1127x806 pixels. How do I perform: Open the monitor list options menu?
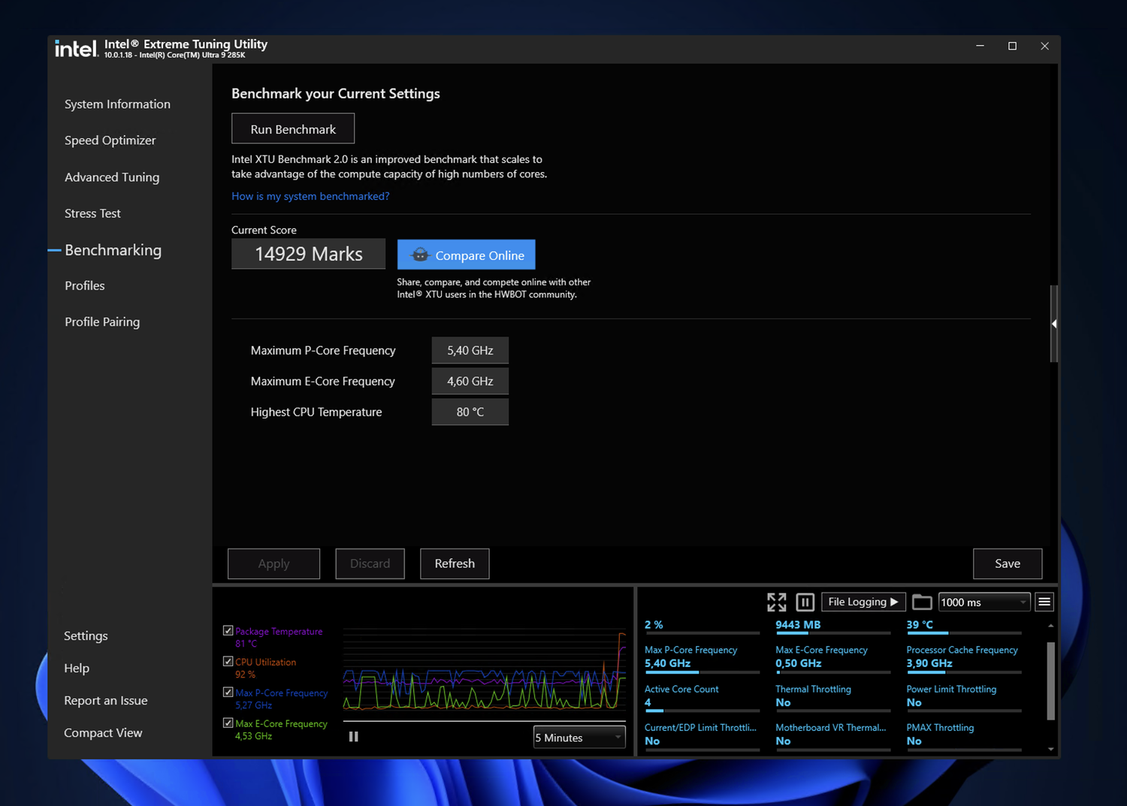click(1044, 602)
